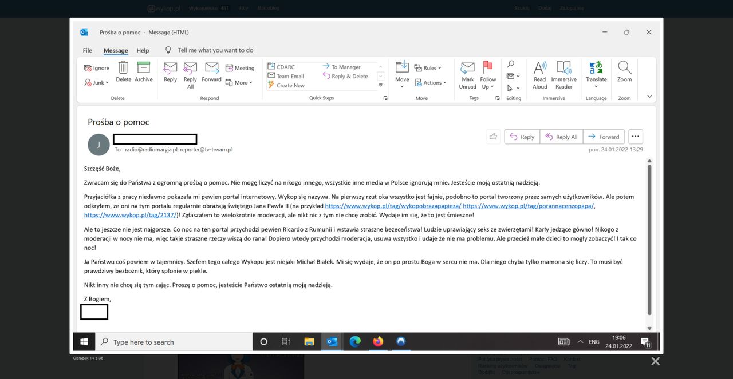733x379 pixels.
Task: Archive the message
Action: (x=144, y=67)
